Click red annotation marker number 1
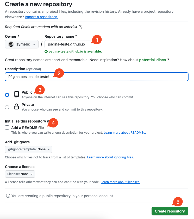This screenshot has height=219, width=194. point(97,40)
